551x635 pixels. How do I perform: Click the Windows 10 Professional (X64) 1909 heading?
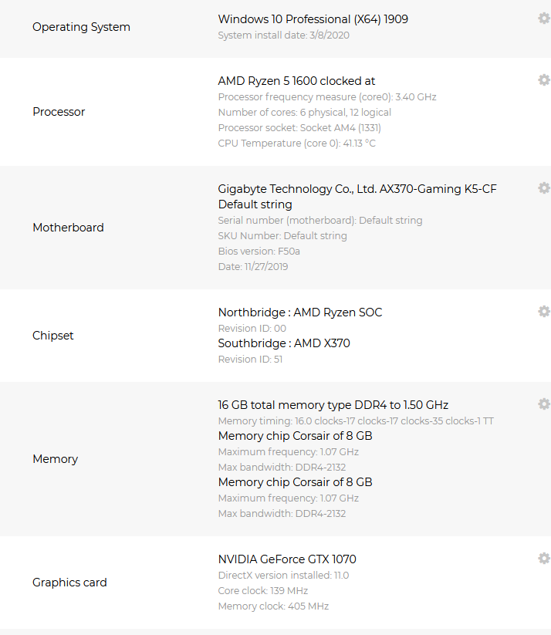tap(313, 19)
